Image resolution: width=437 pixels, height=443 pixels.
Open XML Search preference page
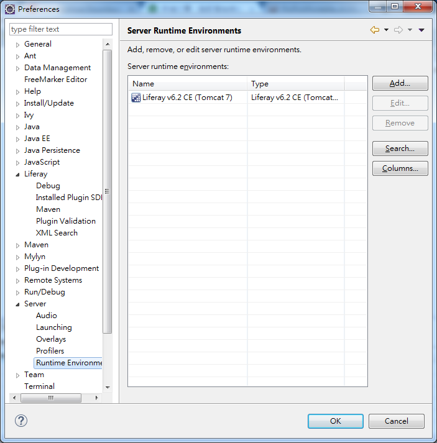coord(57,233)
